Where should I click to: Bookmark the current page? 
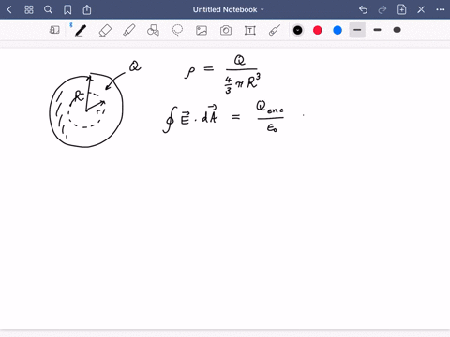click(67, 10)
